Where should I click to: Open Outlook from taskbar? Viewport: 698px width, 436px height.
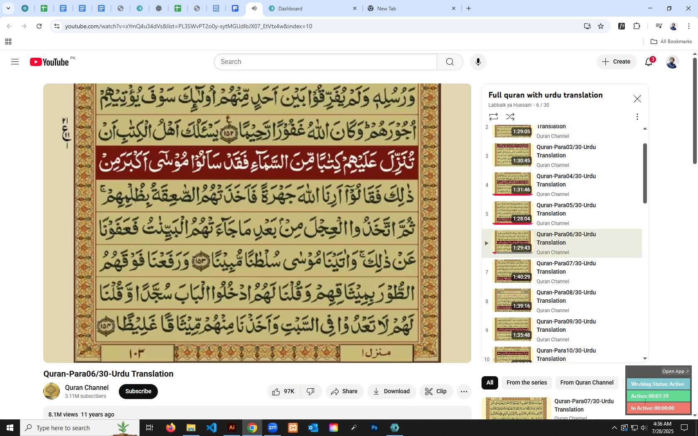tap(313, 428)
